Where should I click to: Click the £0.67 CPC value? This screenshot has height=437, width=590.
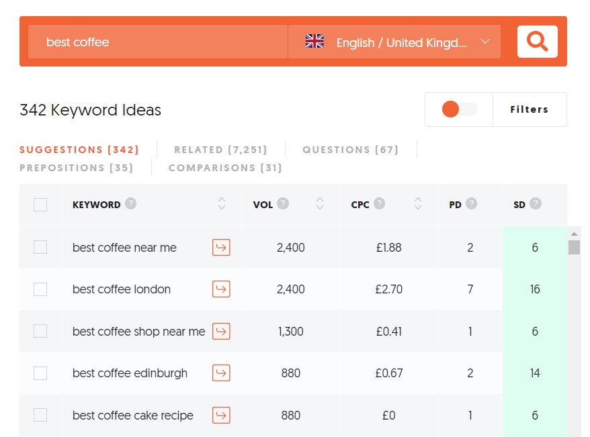[388, 373]
